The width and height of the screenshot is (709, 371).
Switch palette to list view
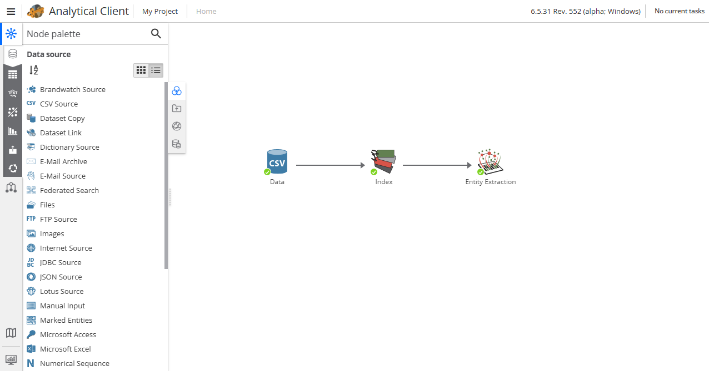[156, 70]
